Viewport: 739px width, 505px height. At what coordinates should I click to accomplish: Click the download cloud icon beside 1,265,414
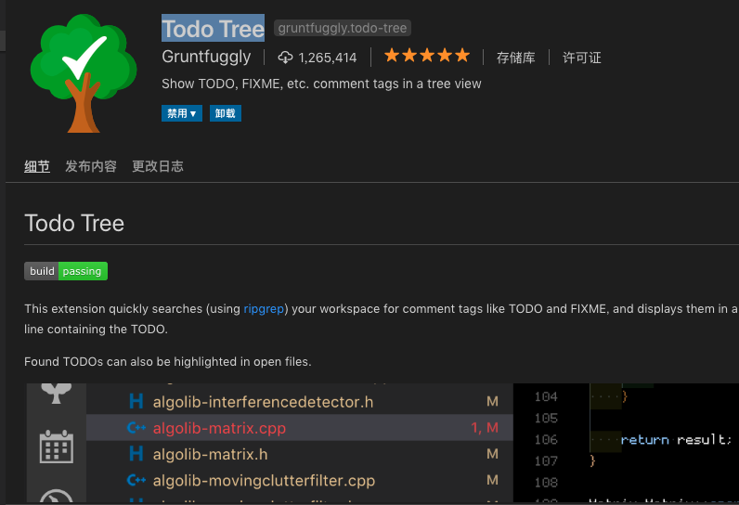[x=285, y=57]
